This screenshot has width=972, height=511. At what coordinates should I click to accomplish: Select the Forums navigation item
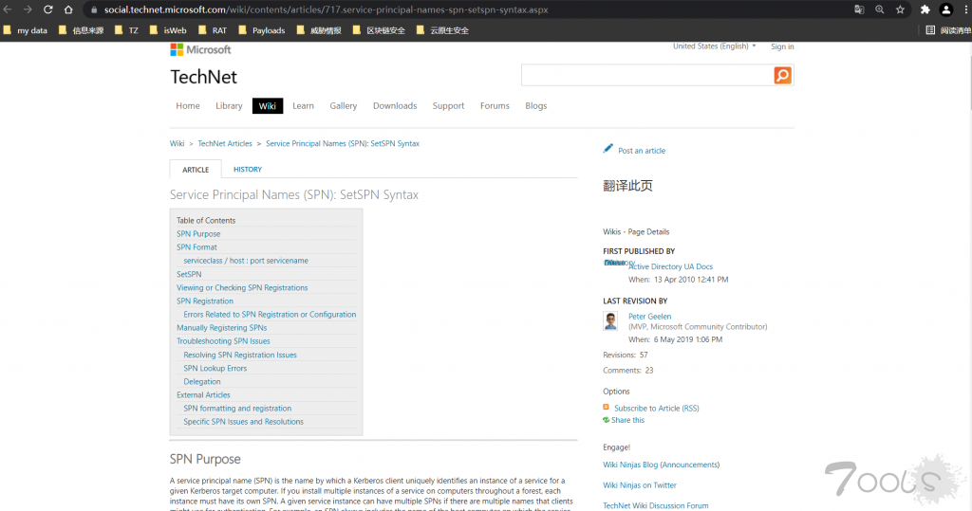(x=495, y=106)
